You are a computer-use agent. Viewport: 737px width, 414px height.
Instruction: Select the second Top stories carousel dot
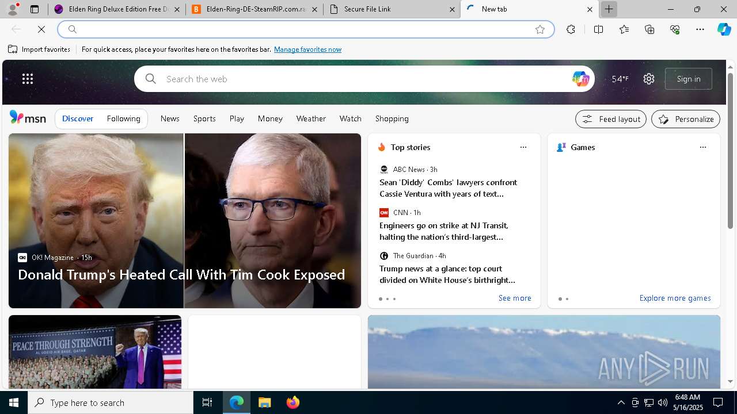click(x=388, y=299)
